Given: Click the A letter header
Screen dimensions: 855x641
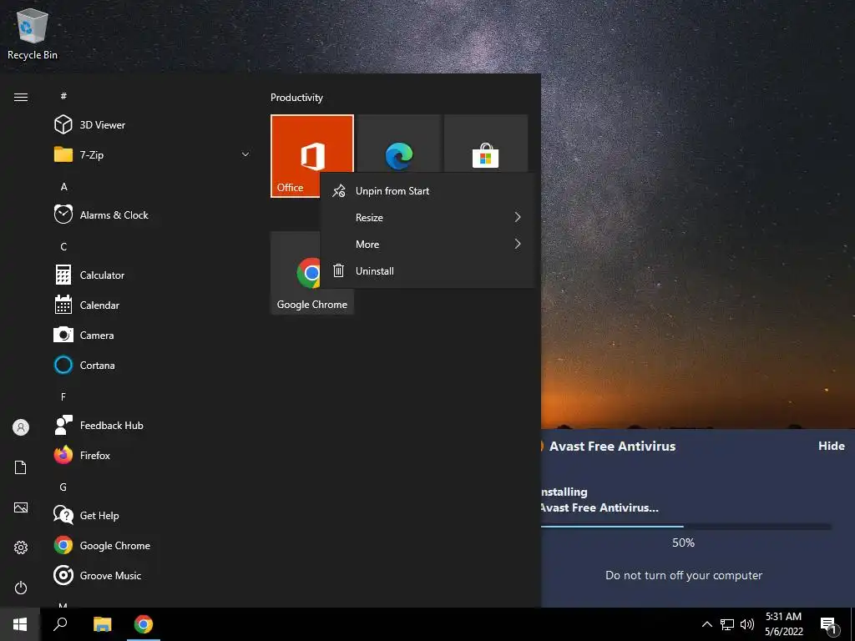Looking at the screenshot, I should pos(63,186).
